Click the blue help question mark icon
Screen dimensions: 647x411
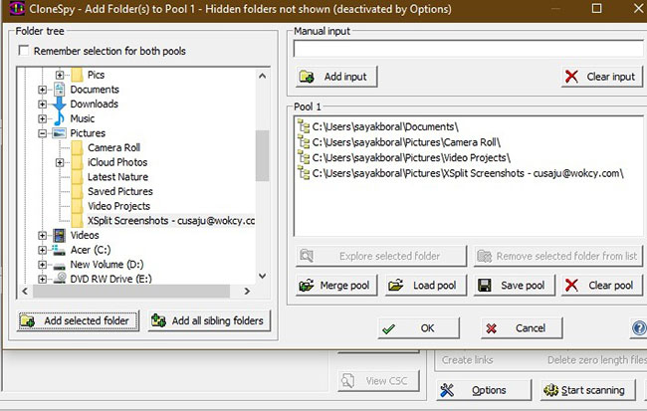click(x=639, y=328)
